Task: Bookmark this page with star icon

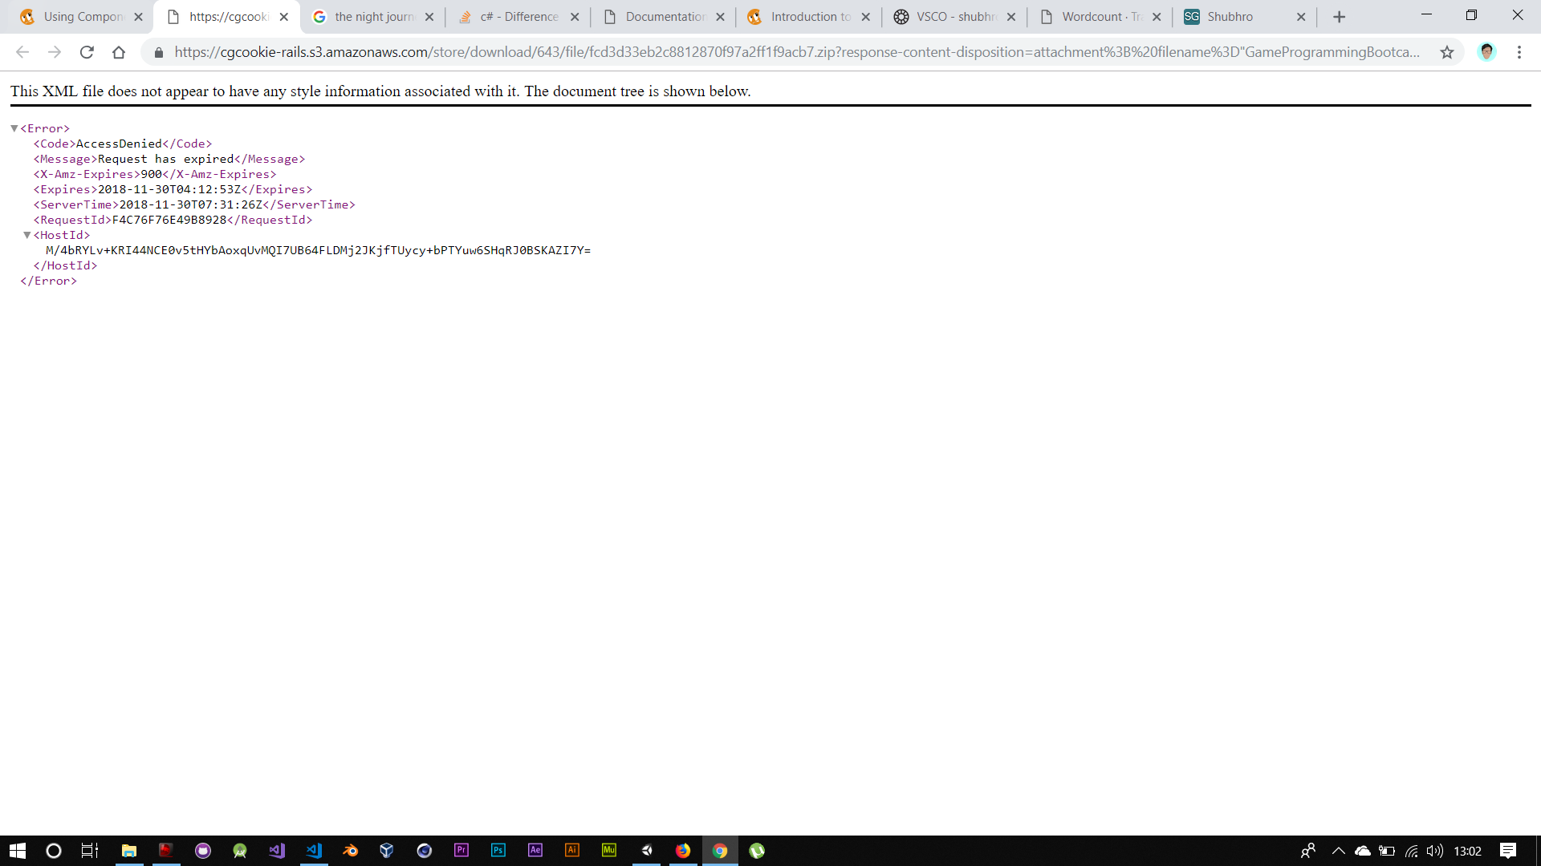Action: click(1446, 52)
